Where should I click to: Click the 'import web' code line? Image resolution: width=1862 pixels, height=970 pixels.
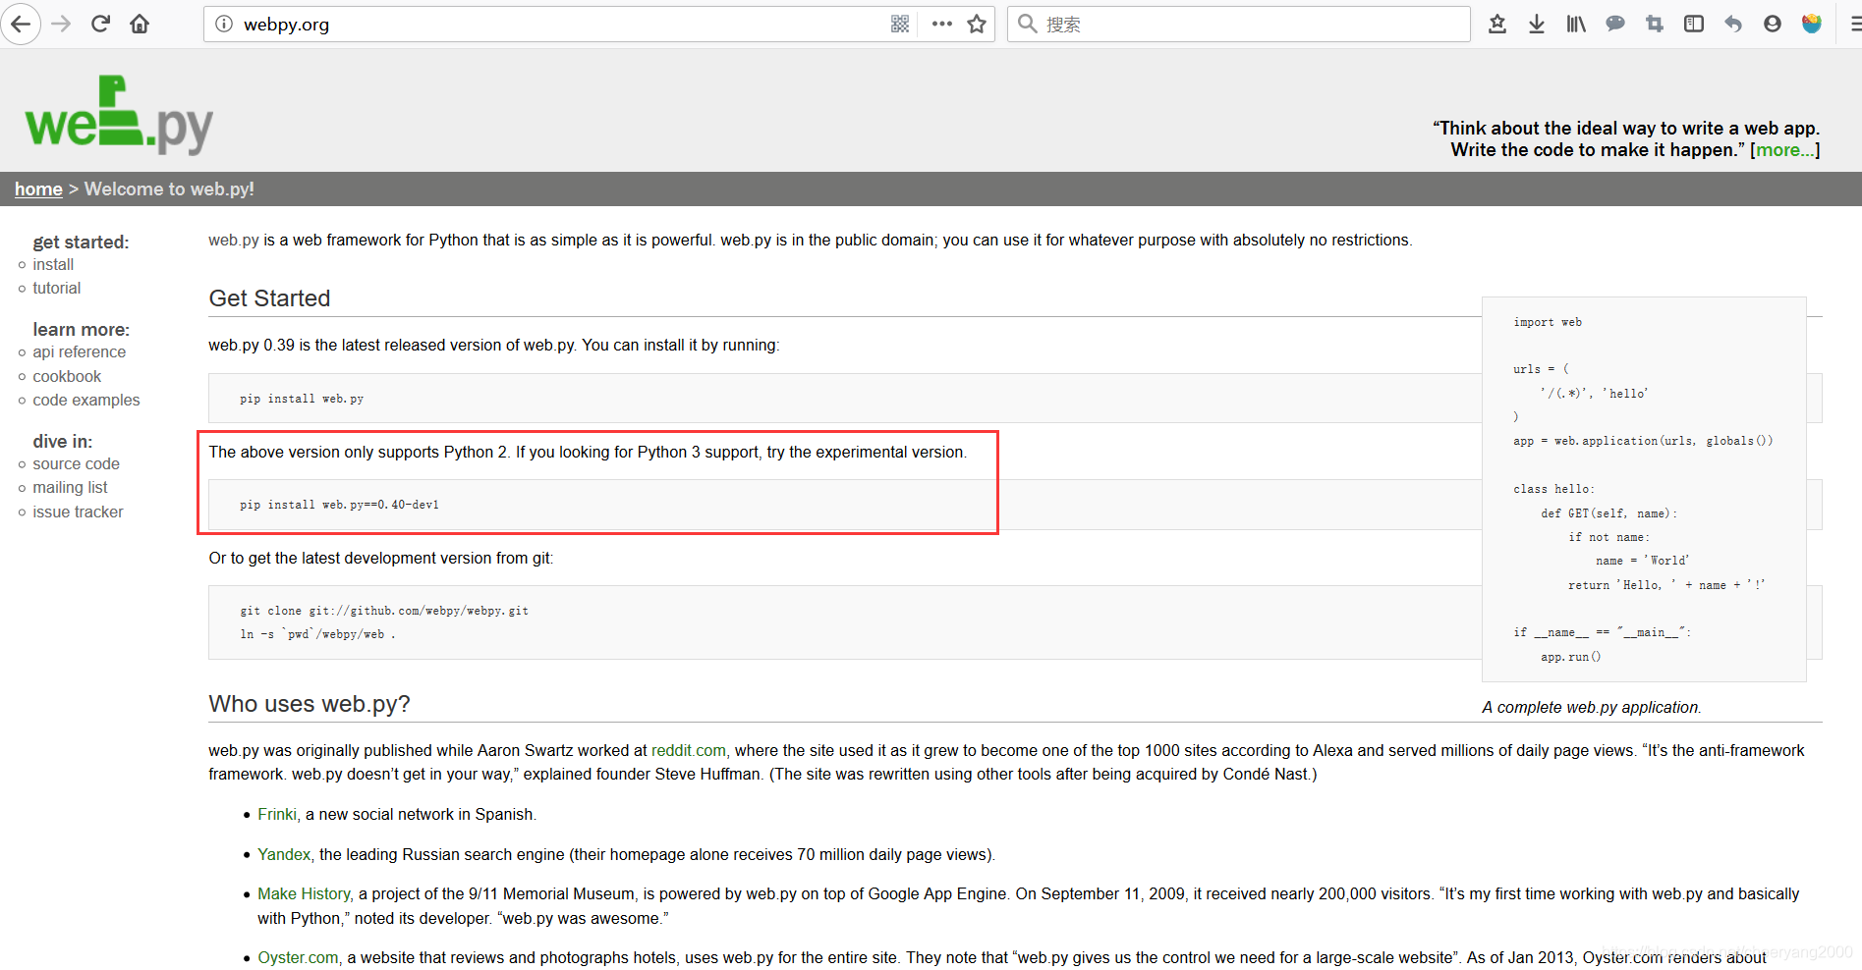click(1548, 322)
